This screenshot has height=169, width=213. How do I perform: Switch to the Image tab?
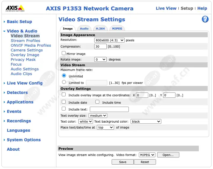(68, 29)
